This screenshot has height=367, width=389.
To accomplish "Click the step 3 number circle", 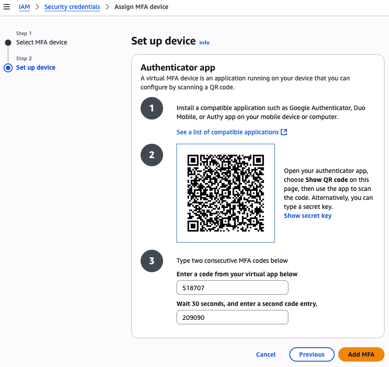I will (152, 261).
